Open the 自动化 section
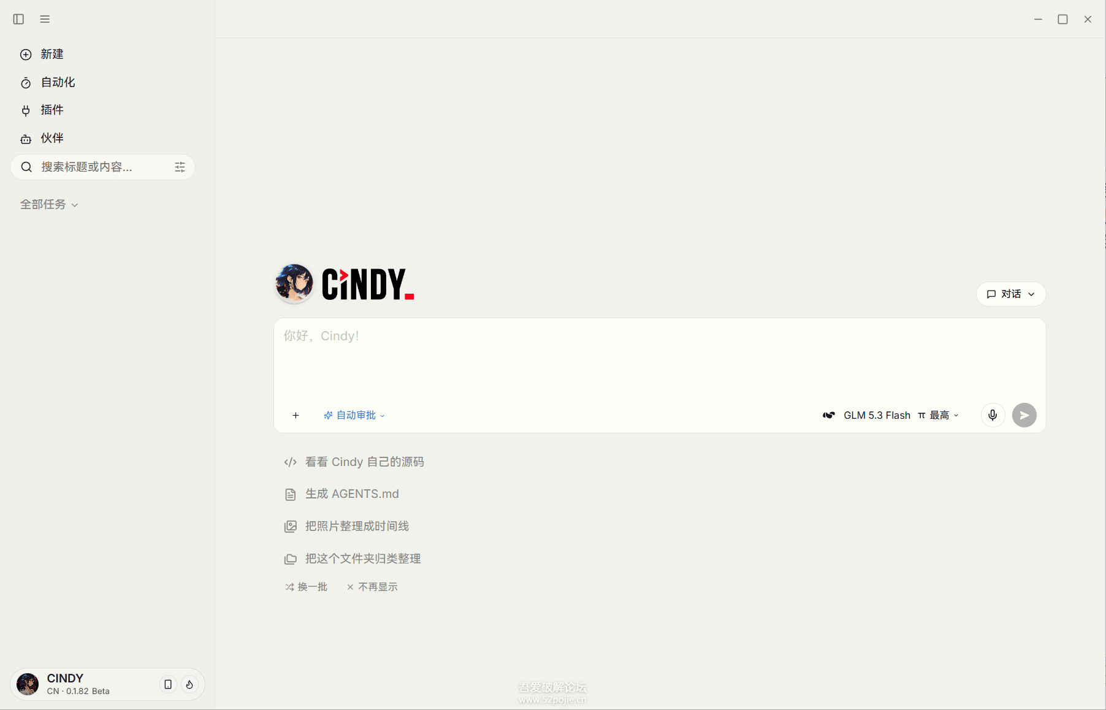The image size is (1106, 710). (47, 82)
